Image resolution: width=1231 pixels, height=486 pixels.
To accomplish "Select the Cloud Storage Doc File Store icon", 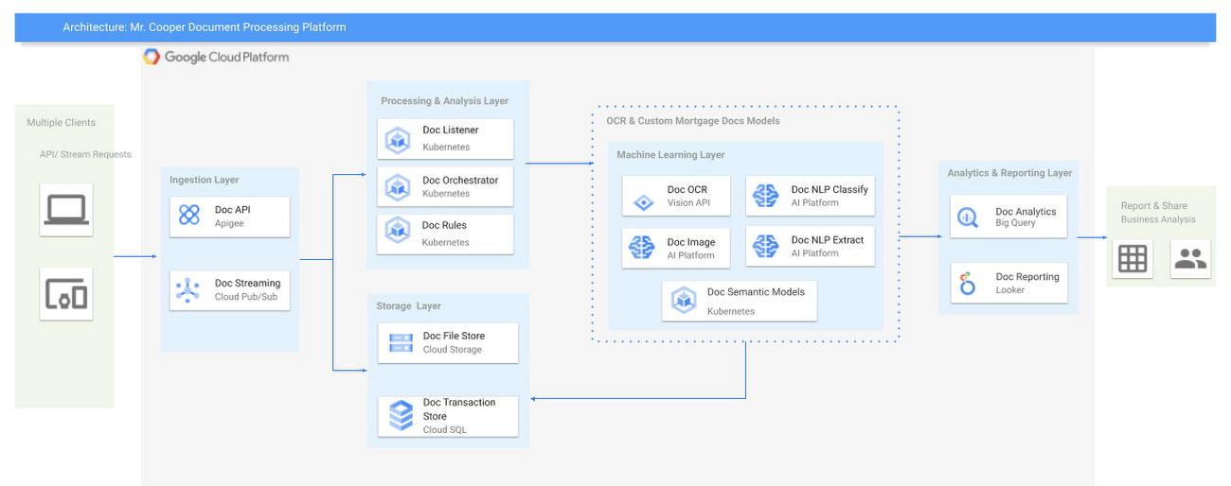I will pyautogui.click(x=401, y=342).
